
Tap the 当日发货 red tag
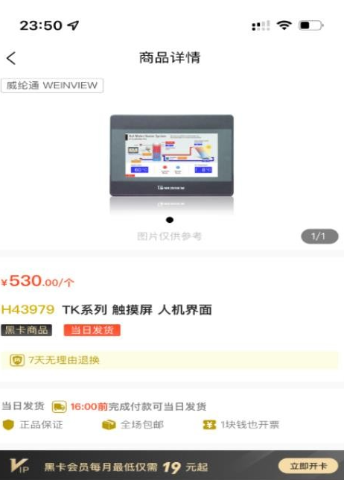pos(92,330)
